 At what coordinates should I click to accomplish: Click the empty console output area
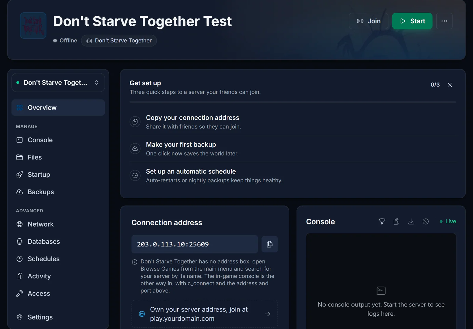(x=381, y=281)
